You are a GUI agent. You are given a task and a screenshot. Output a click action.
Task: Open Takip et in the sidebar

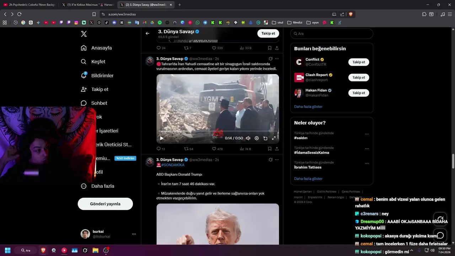point(95,89)
